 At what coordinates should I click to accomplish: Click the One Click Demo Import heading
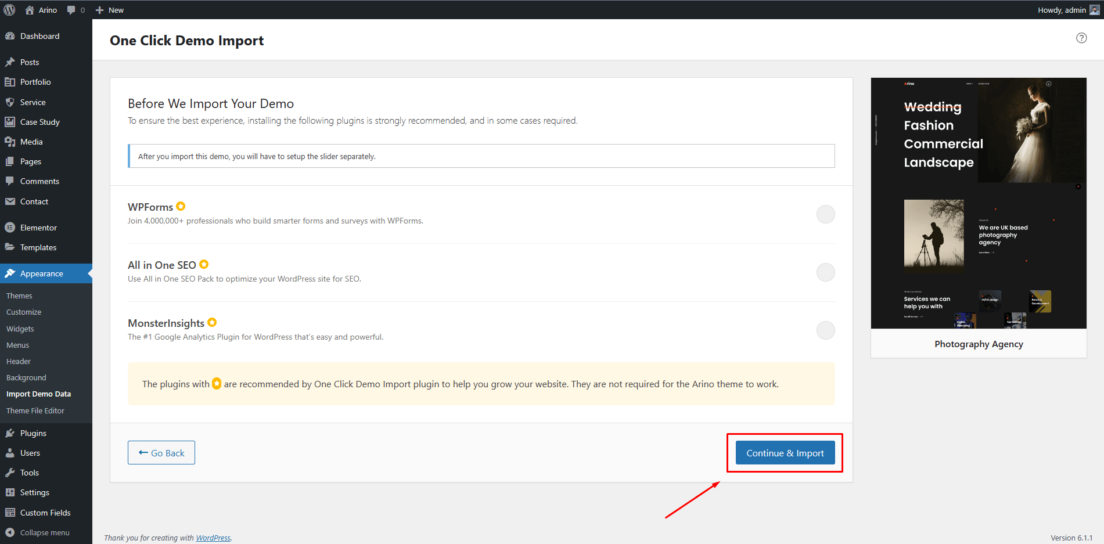[x=186, y=40]
